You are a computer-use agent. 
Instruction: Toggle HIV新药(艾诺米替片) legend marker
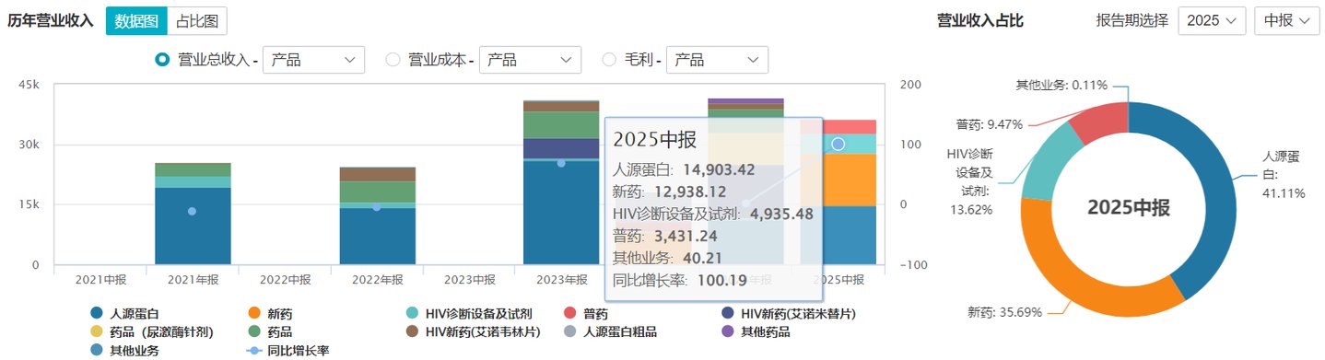[727, 314]
